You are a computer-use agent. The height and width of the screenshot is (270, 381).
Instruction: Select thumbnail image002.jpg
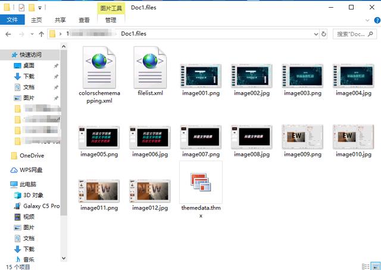(251, 76)
